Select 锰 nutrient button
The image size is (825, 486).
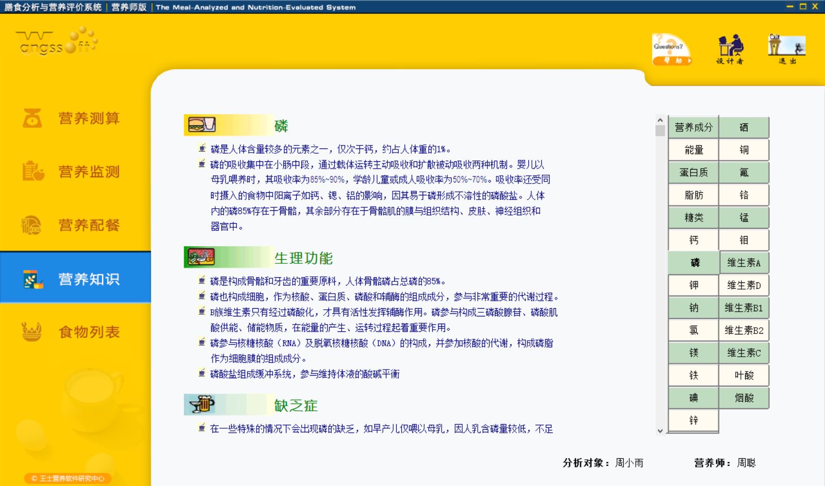coord(744,217)
